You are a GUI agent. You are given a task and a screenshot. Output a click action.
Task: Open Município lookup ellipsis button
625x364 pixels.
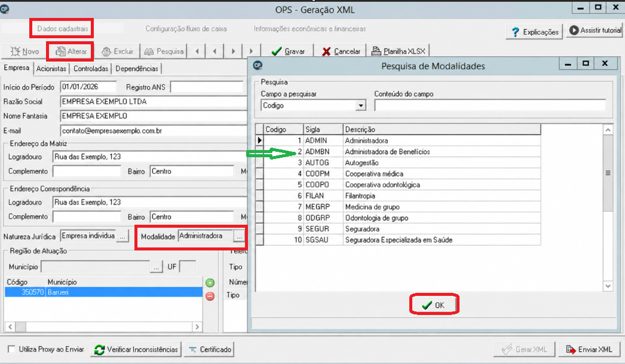157,267
